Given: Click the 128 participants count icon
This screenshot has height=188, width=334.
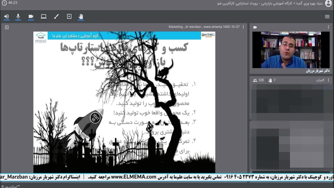Looking at the screenshot, I should (255, 80).
